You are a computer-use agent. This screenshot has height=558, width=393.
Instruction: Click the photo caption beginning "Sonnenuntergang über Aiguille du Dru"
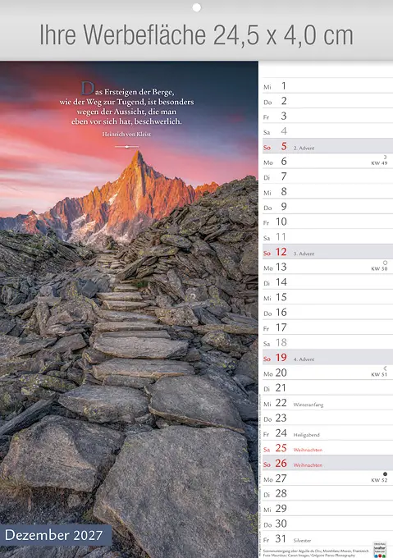(316, 552)
